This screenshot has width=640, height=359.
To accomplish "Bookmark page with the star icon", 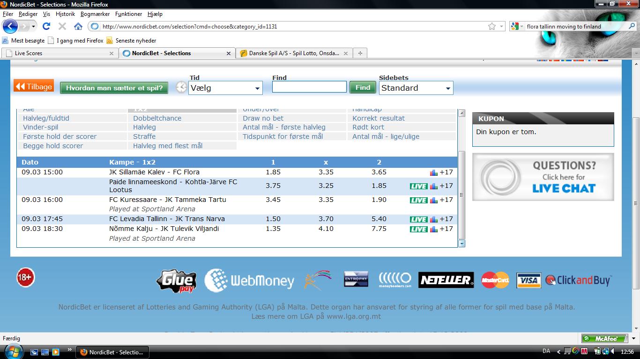I will (492, 26).
